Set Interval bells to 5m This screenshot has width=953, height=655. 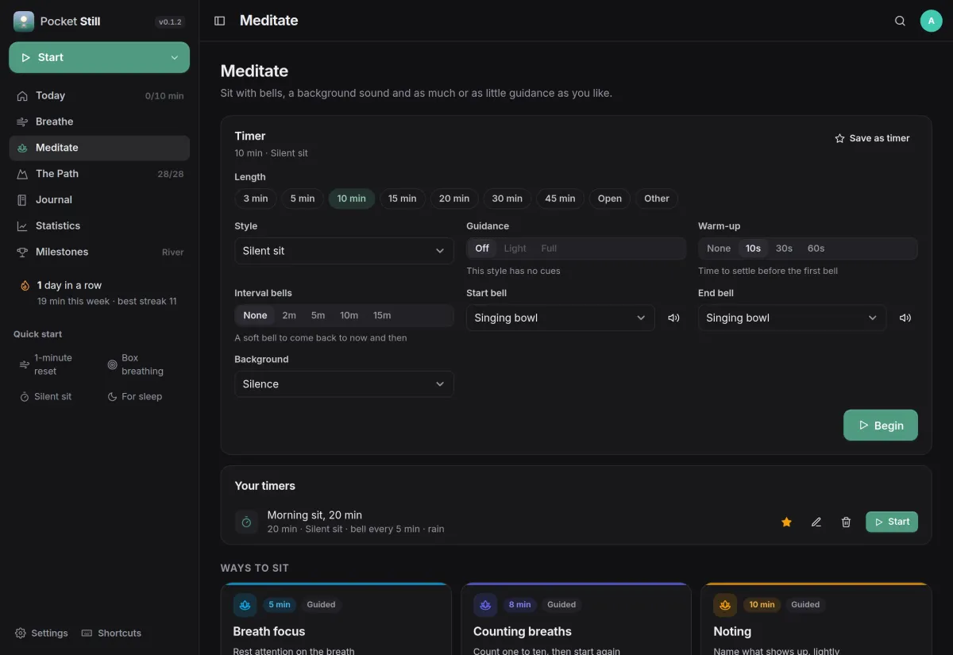click(318, 315)
